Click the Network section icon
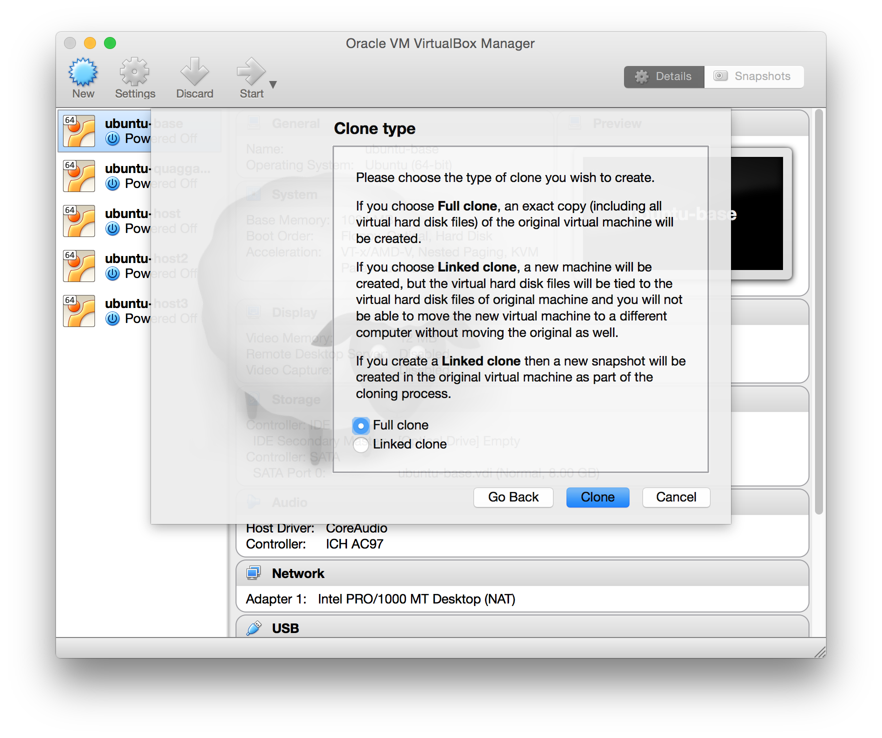Image resolution: width=882 pixels, height=738 pixels. (x=254, y=573)
